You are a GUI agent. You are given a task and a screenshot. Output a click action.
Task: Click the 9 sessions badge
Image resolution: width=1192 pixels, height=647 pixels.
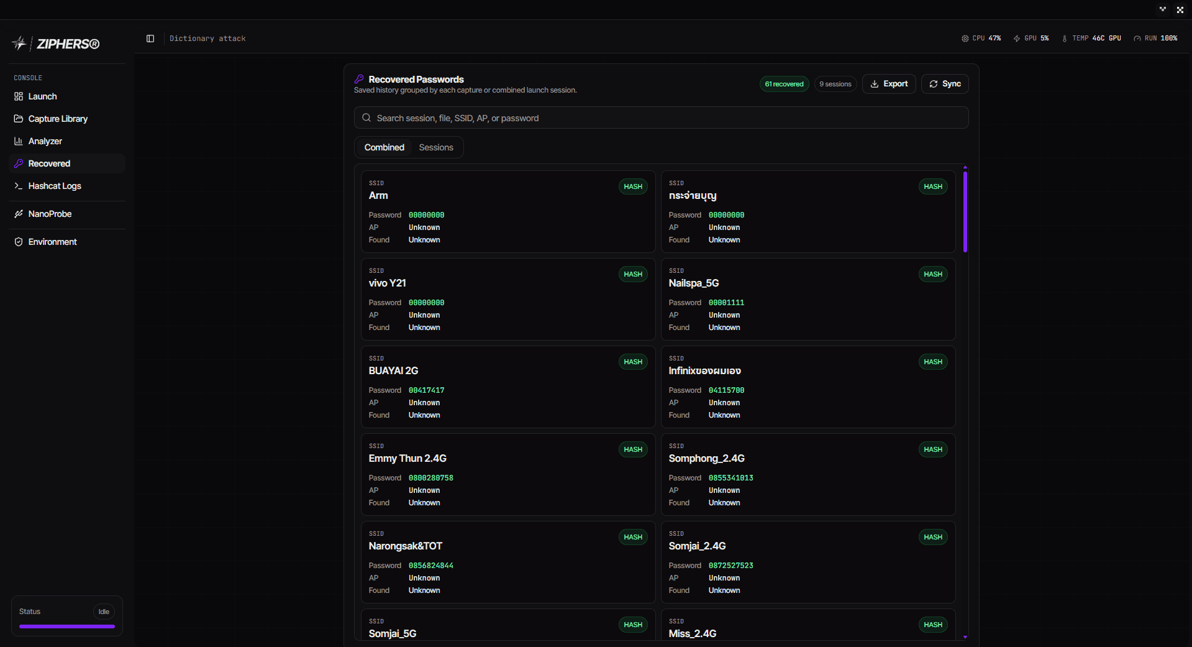pos(835,84)
